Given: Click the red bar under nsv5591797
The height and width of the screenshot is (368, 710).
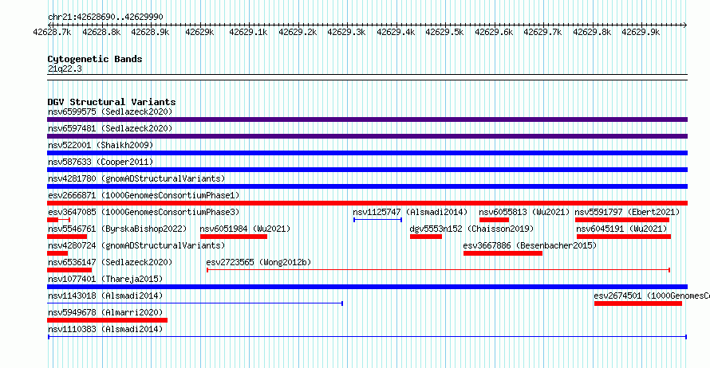Looking at the screenshot, I should (622, 220).
